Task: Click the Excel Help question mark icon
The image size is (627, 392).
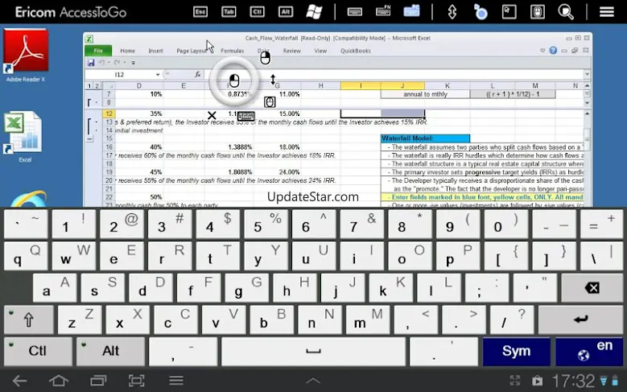Action: [x=553, y=51]
